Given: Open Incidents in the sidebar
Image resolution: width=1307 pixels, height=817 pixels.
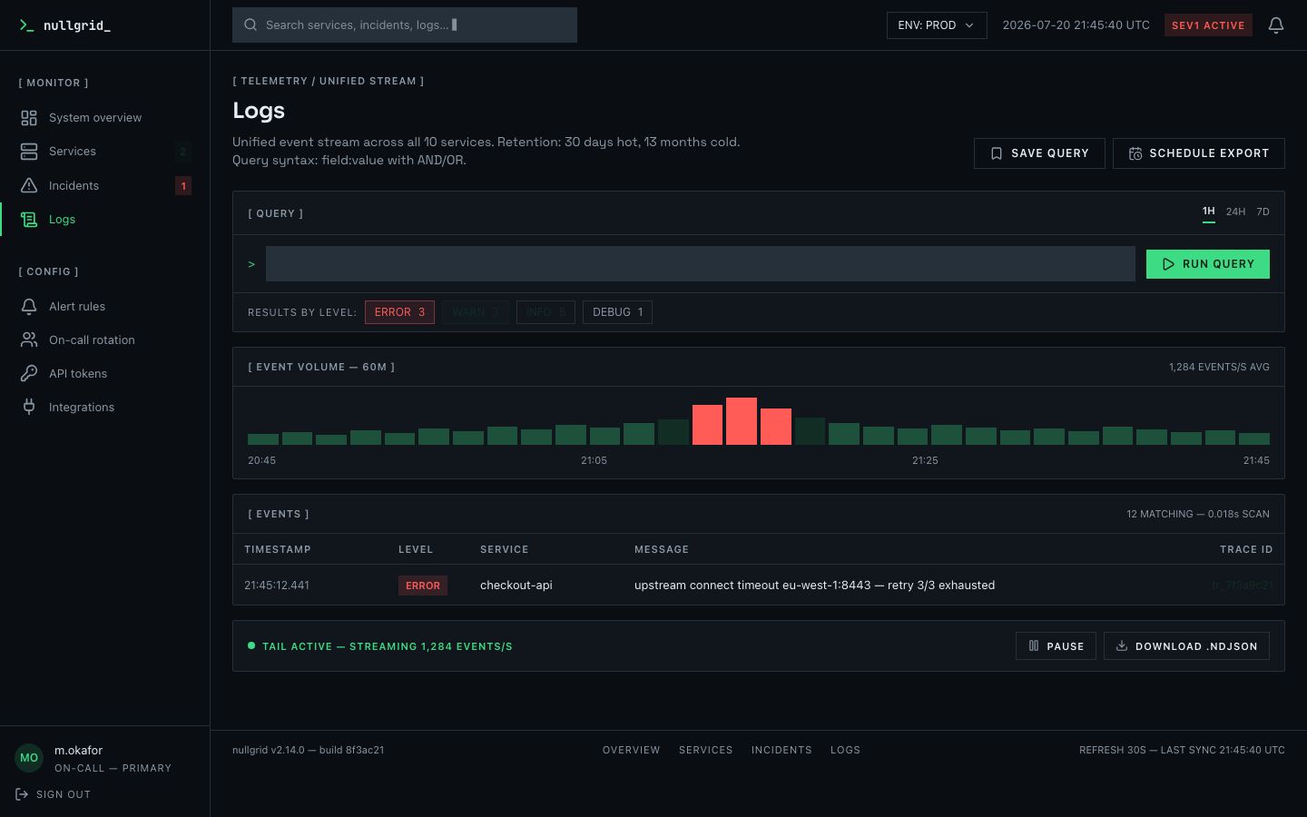Looking at the screenshot, I should coord(105,185).
